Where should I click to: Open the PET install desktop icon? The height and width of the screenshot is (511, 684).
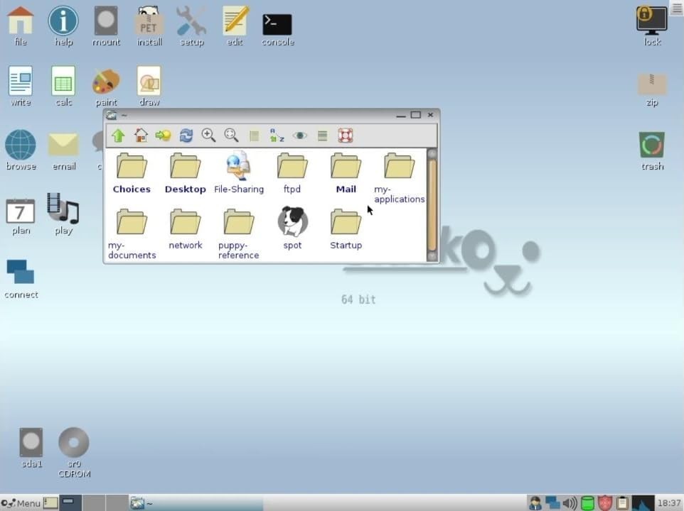tap(149, 26)
